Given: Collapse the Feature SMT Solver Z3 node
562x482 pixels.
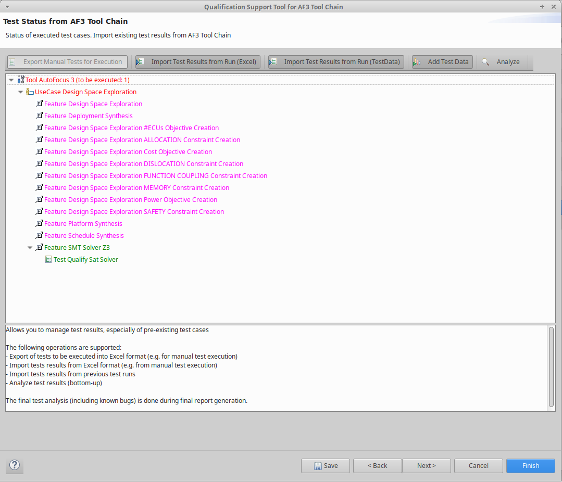Looking at the screenshot, I should 30,247.
